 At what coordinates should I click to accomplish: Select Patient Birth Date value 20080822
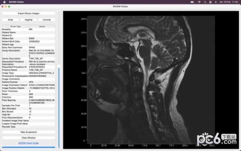(34, 41)
